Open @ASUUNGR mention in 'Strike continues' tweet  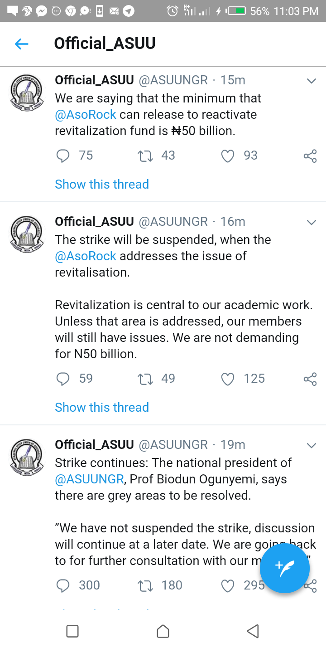coord(89,479)
